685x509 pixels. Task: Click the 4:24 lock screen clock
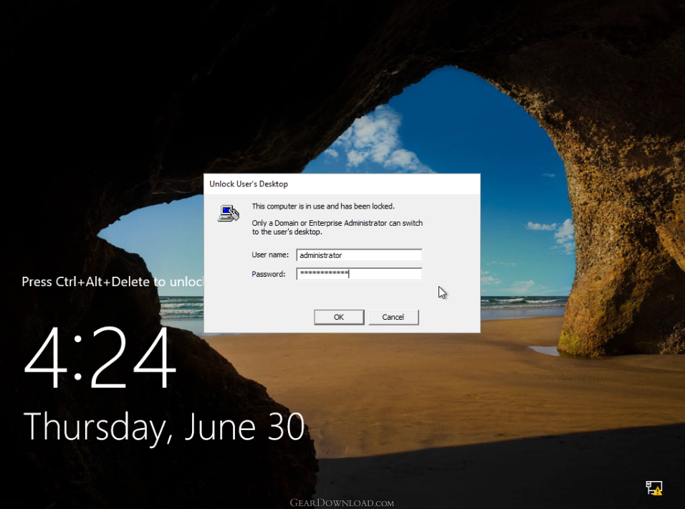(x=100, y=357)
